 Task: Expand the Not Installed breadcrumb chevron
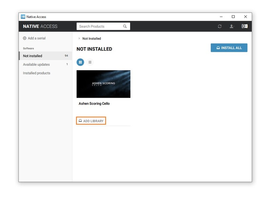tap(79, 38)
